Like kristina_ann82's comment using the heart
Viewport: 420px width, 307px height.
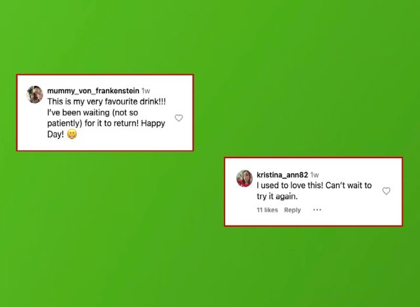point(386,191)
